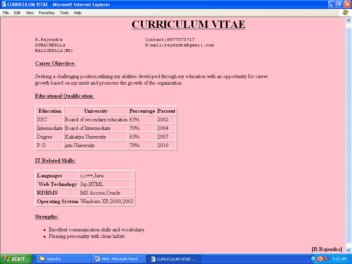Viewport: 352px width, 264px height.
Task: Switch to Html - Microsoft Word taskbar button
Action: pos(119,259)
